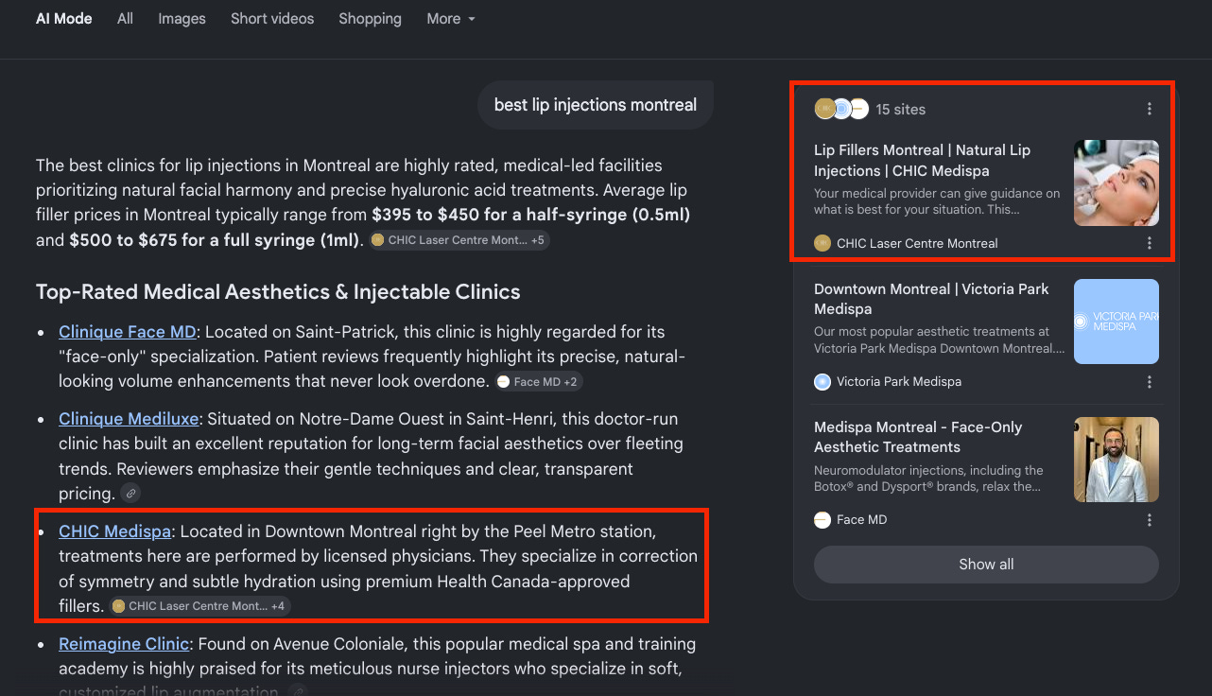Screen dimensions: 1212x696
Task: Click the doctor photo thumbnail for Face MD
Action: [x=1117, y=460]
